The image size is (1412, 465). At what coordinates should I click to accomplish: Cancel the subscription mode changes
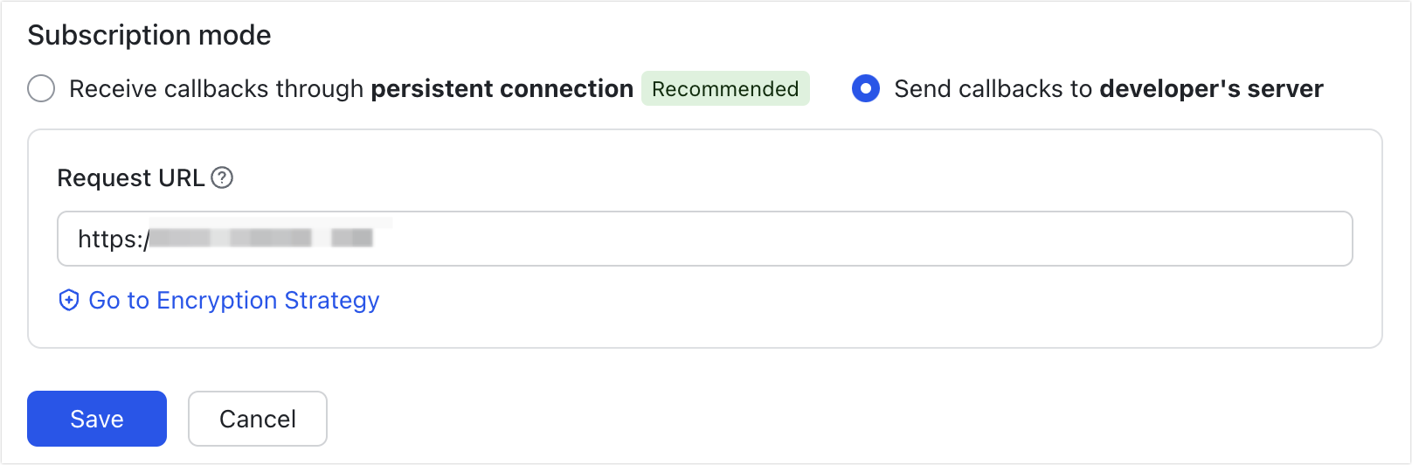tap(258, 419)
